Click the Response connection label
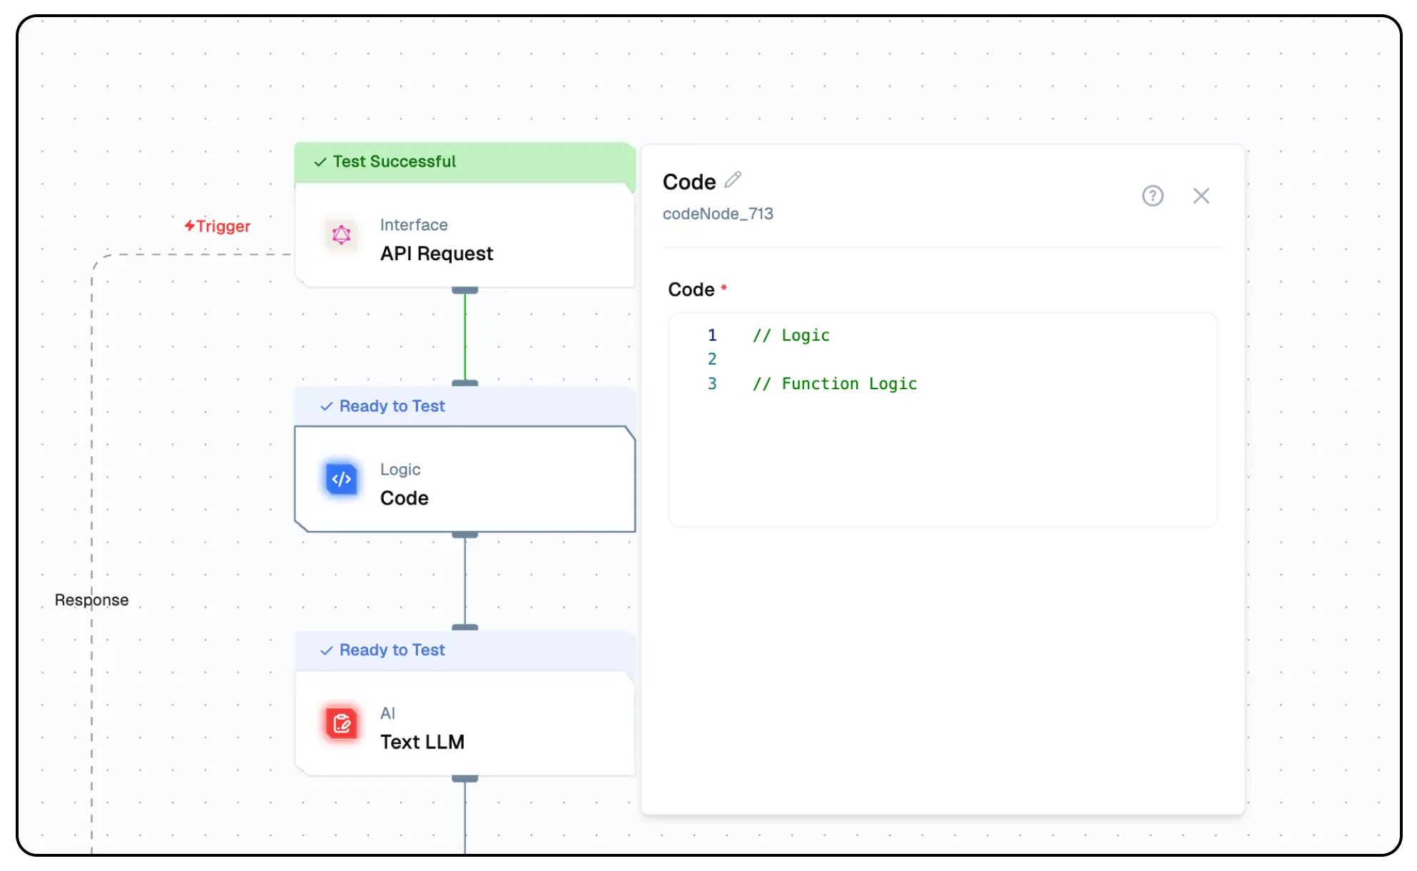This screenshot has width=1417, height=871. 92,600
